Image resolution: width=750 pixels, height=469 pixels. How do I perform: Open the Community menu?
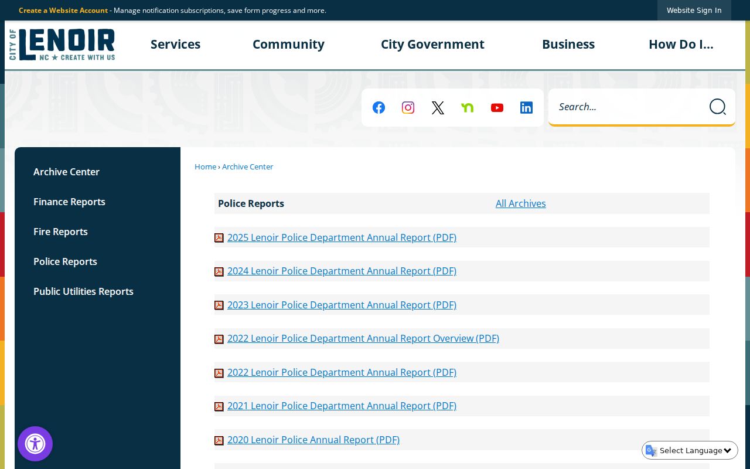[x=288, y=45]
